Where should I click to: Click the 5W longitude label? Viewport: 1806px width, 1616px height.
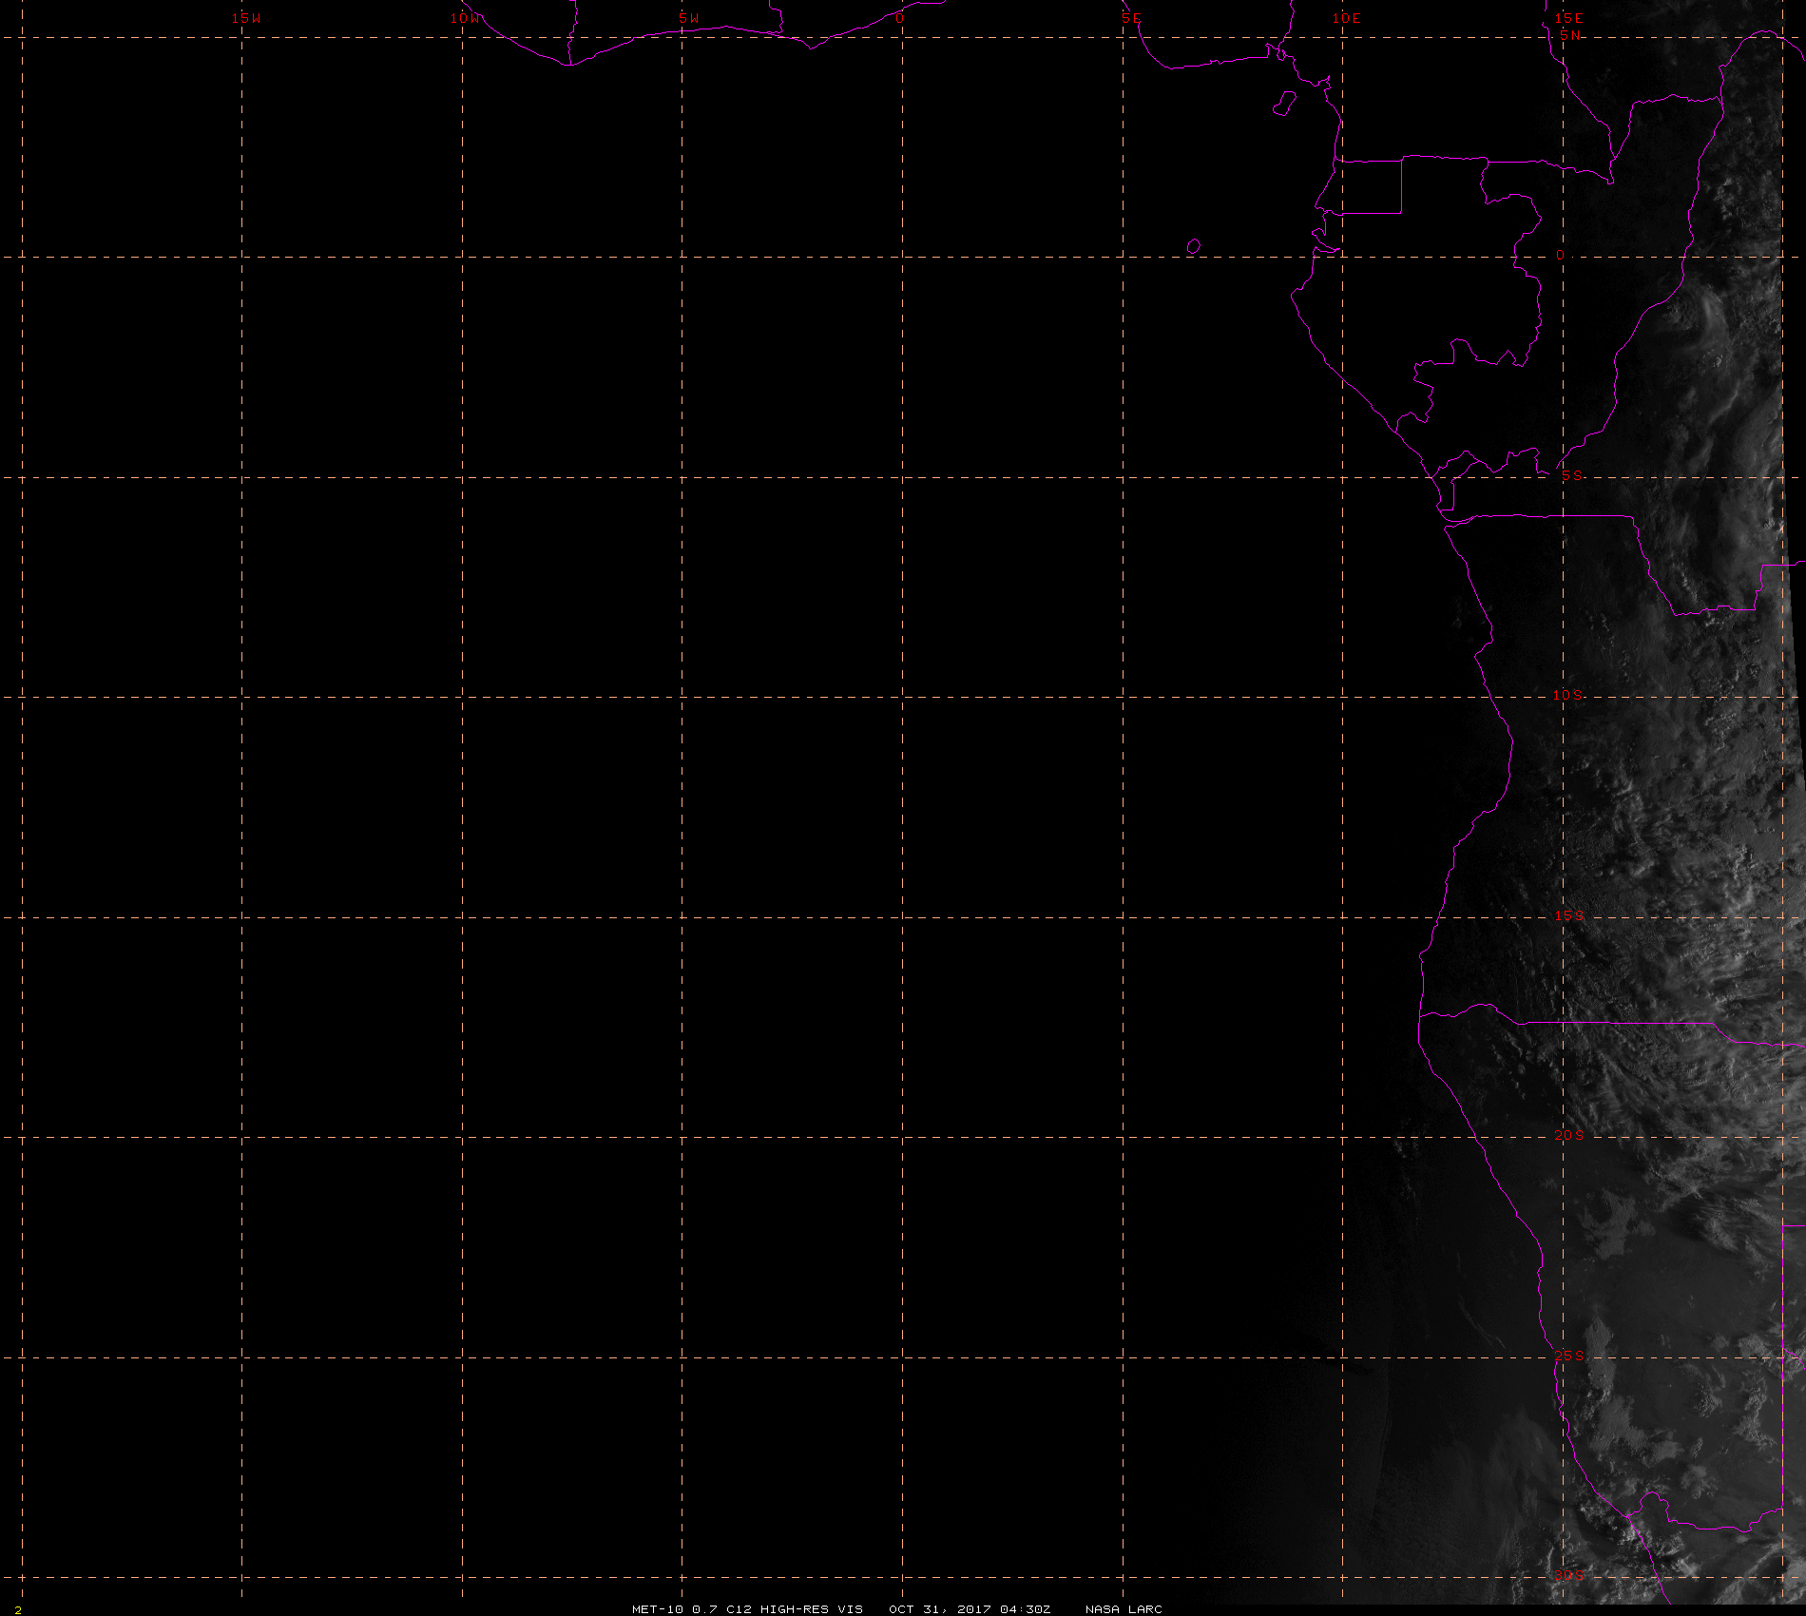click(x=689, y=18)
